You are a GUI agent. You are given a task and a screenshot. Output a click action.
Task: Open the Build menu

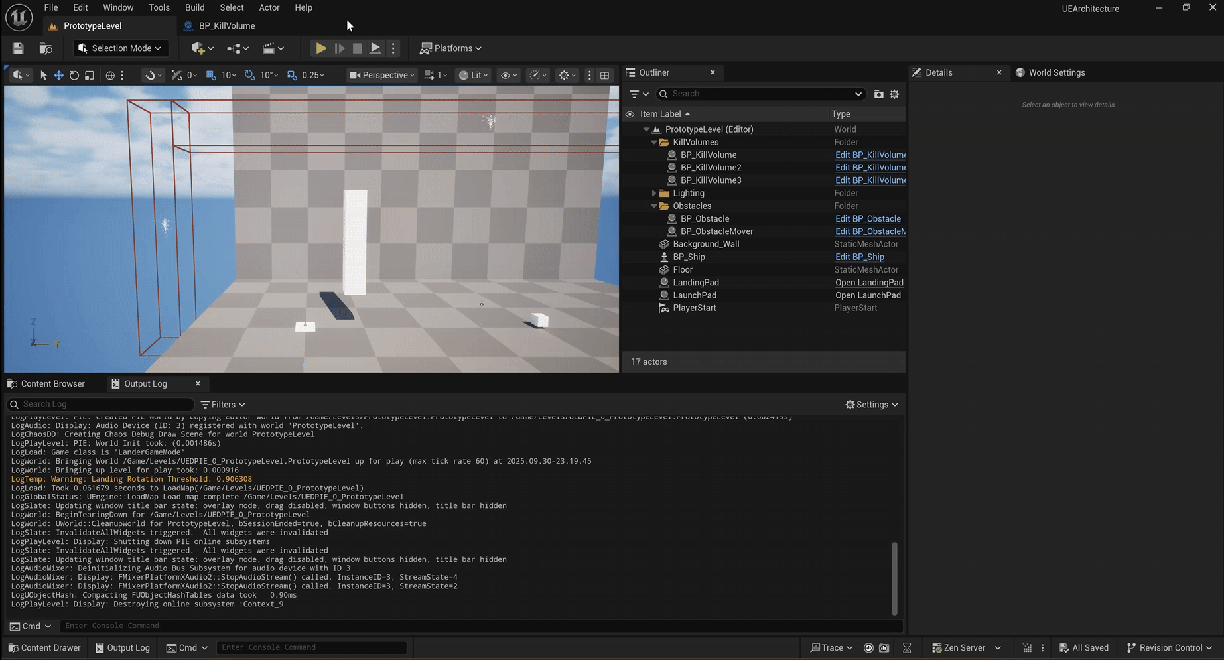[194, 7]
